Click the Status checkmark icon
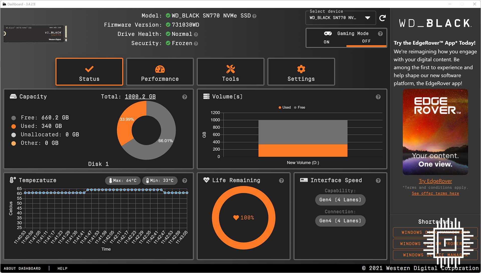 89,69
